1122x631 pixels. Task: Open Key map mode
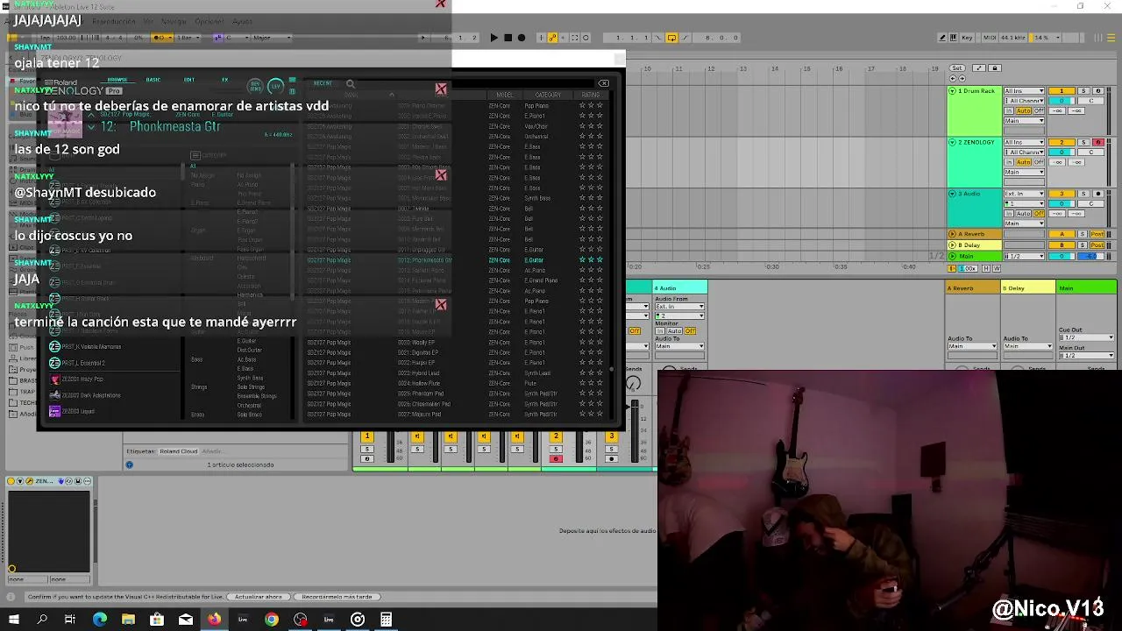tap(967, 38)
